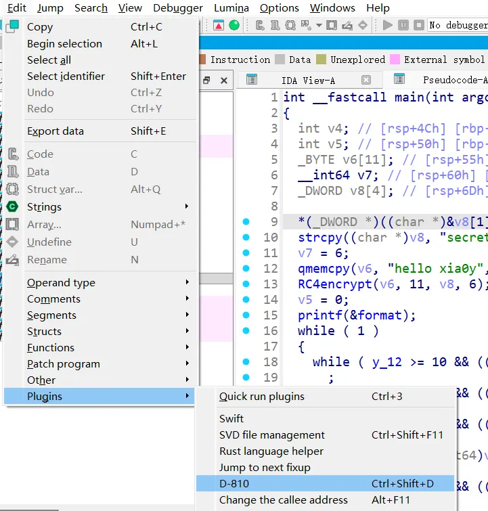This screenshot has width=488, height=511.
Task: Click the toolbar Array icon
Action: [x=332, y=25]
